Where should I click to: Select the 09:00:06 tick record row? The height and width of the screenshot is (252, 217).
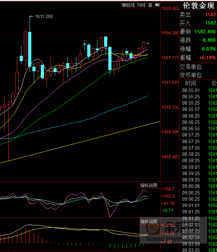[x=191, y=186]
